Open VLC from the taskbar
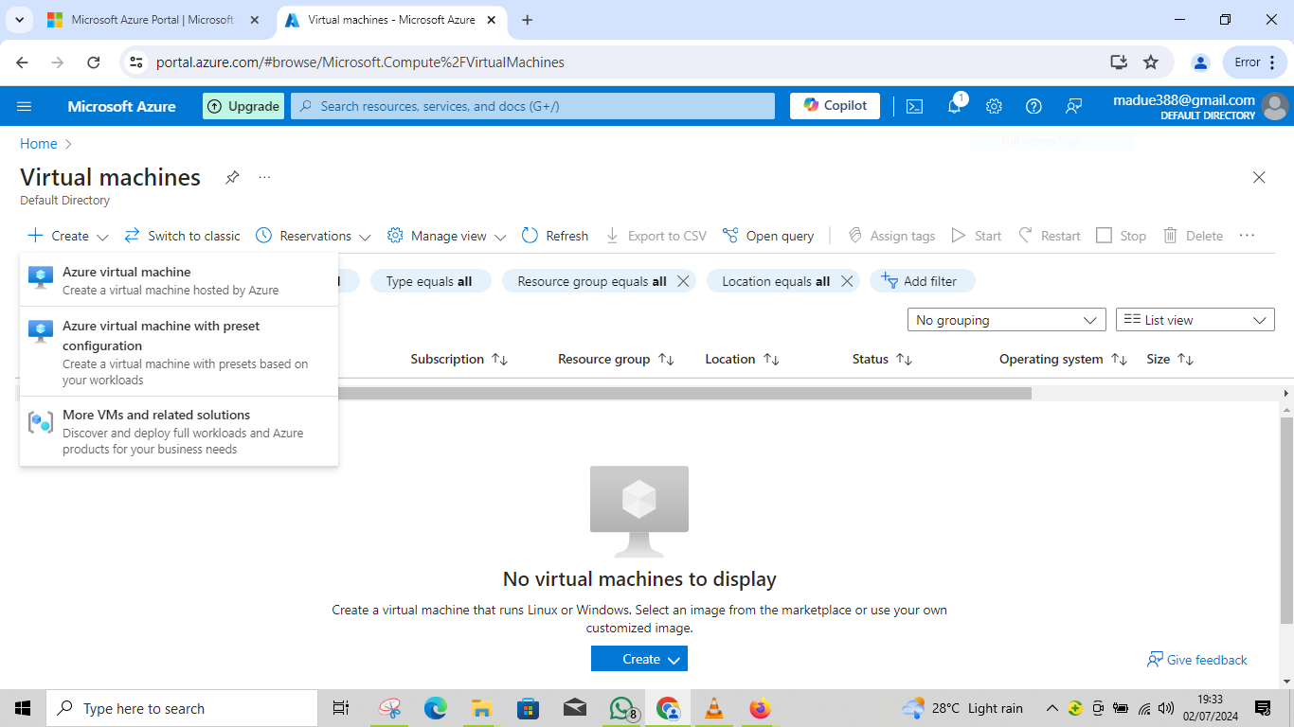1294x727 pixels. point(714,708)
